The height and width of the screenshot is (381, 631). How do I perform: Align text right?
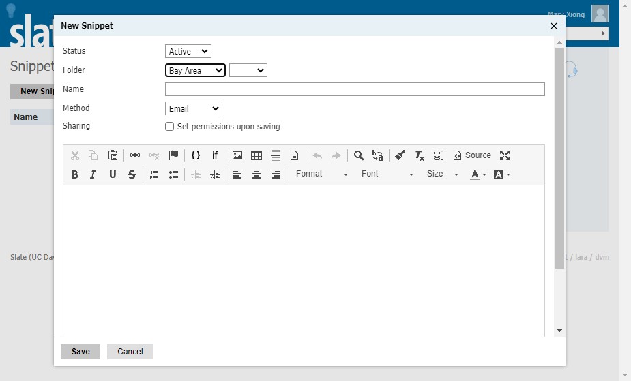click(276, 174)
